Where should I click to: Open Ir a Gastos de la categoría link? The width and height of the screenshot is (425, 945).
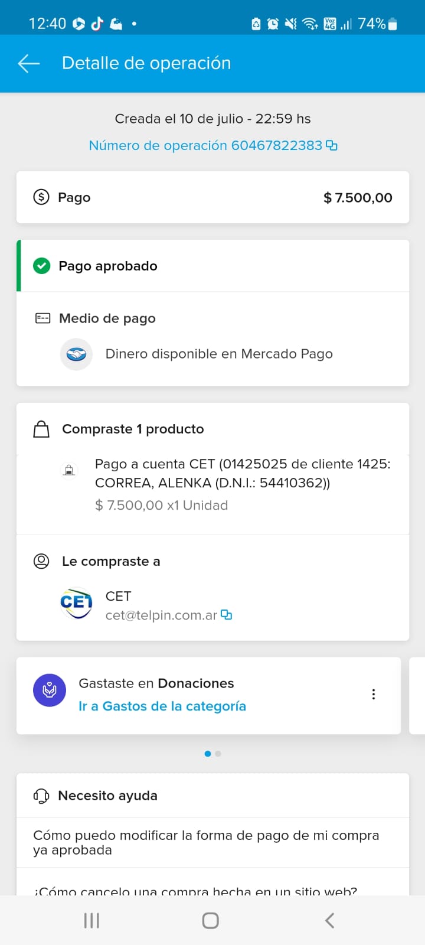pos(162,706)
